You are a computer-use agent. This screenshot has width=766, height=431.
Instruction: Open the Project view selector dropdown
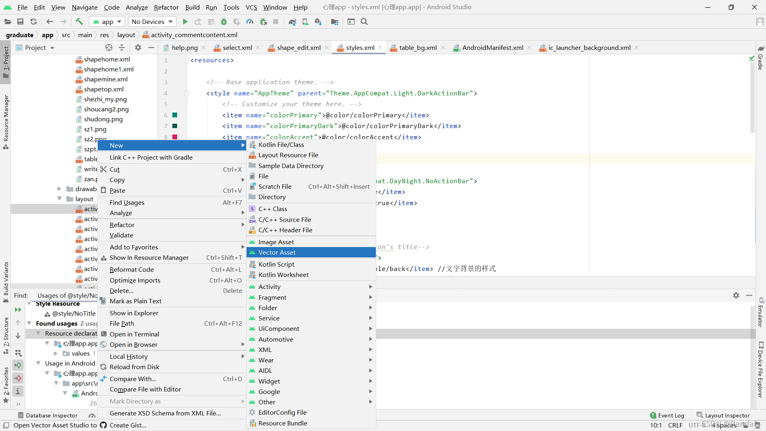[35, 47]
